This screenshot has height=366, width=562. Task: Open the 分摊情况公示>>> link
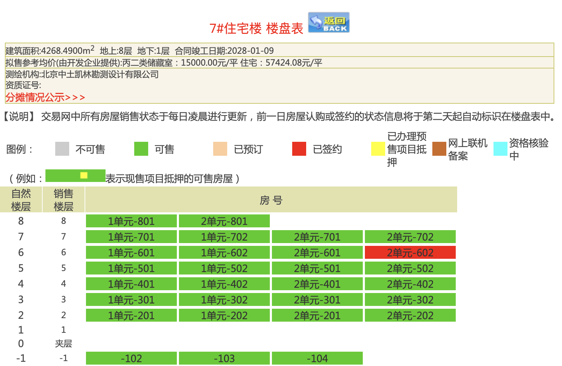[x=45, y=97]
